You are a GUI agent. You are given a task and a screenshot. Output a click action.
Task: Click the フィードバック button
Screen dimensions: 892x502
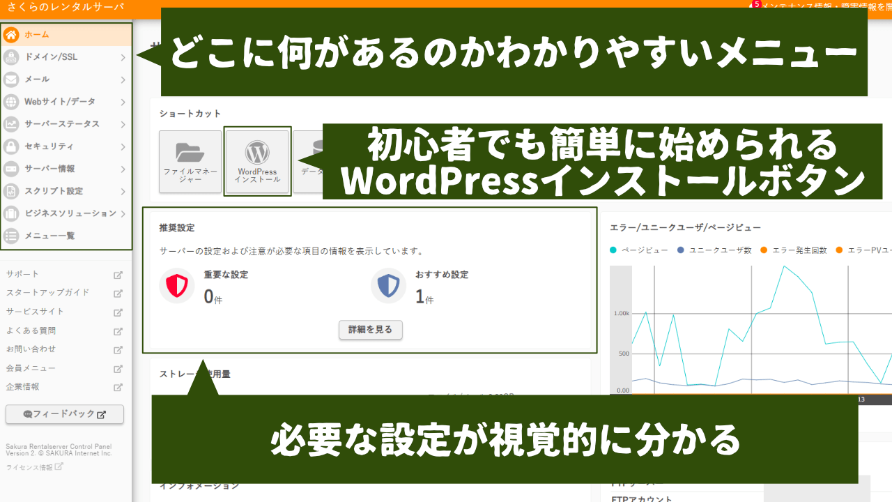click(x=65, y=414)
